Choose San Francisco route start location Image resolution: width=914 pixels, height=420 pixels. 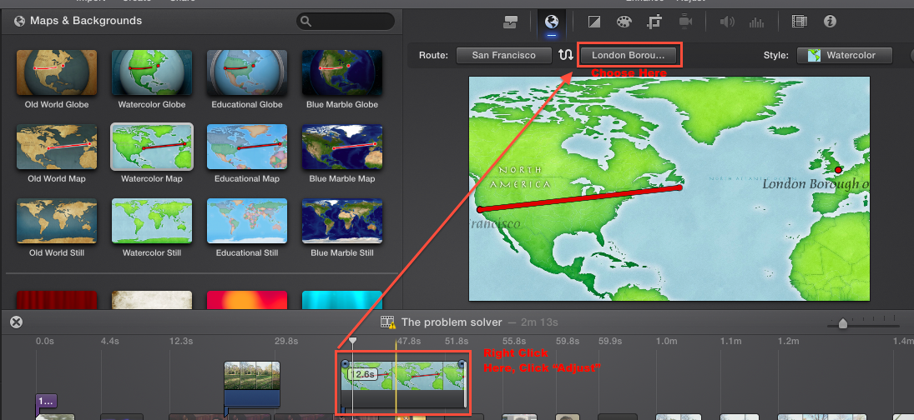click(503, 55)
